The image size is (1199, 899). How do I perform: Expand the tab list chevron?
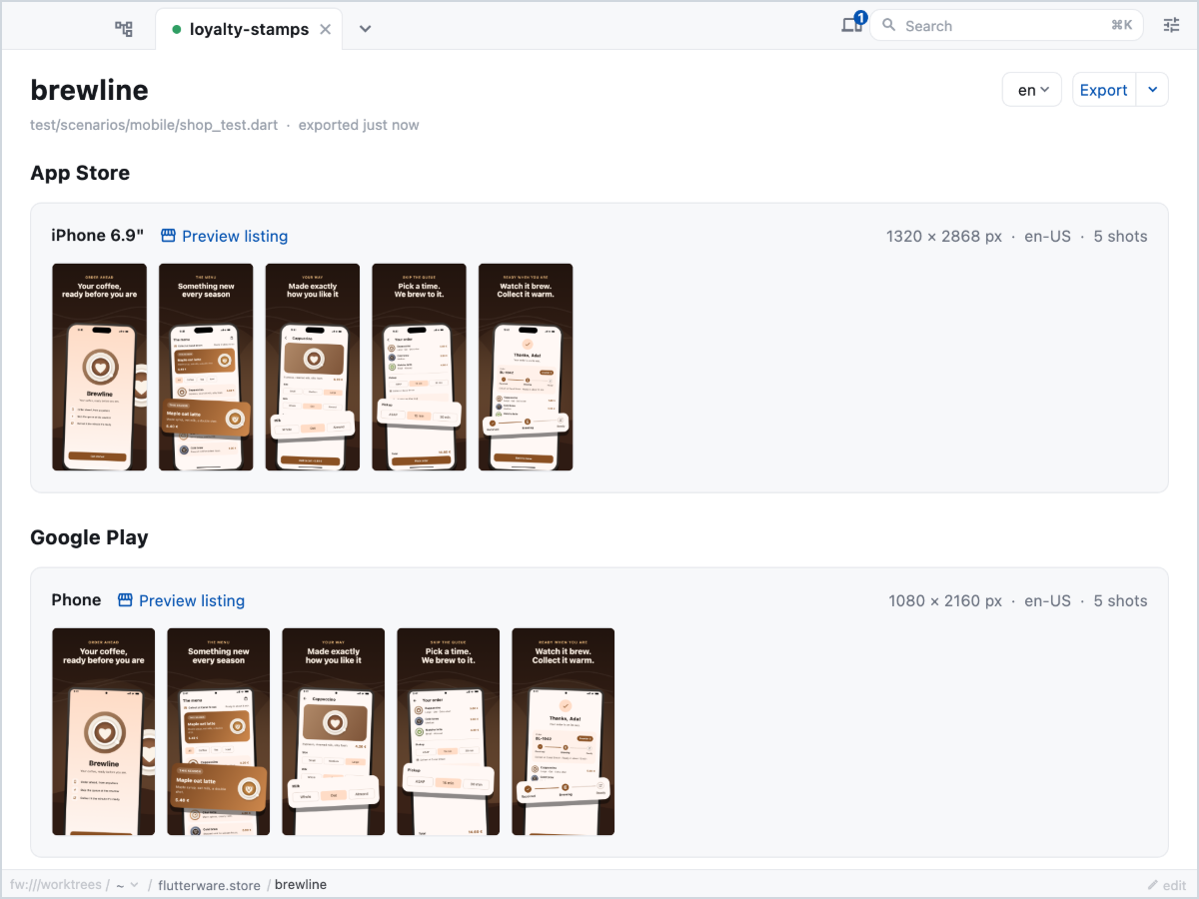pyautogui.click(x=366, y=29)
